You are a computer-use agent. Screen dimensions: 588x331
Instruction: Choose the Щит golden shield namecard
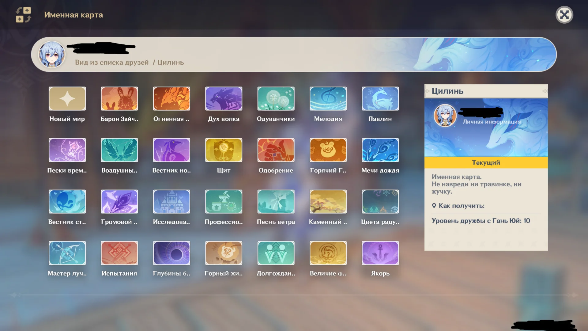pyautogui.click(x=224, y=150)
